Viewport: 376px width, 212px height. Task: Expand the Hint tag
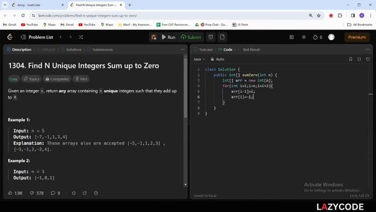(x=81, y=79)
